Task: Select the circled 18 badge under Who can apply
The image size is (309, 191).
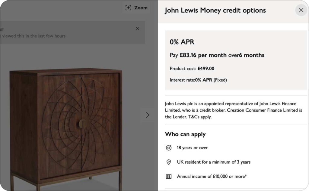Action: [169, 148]
